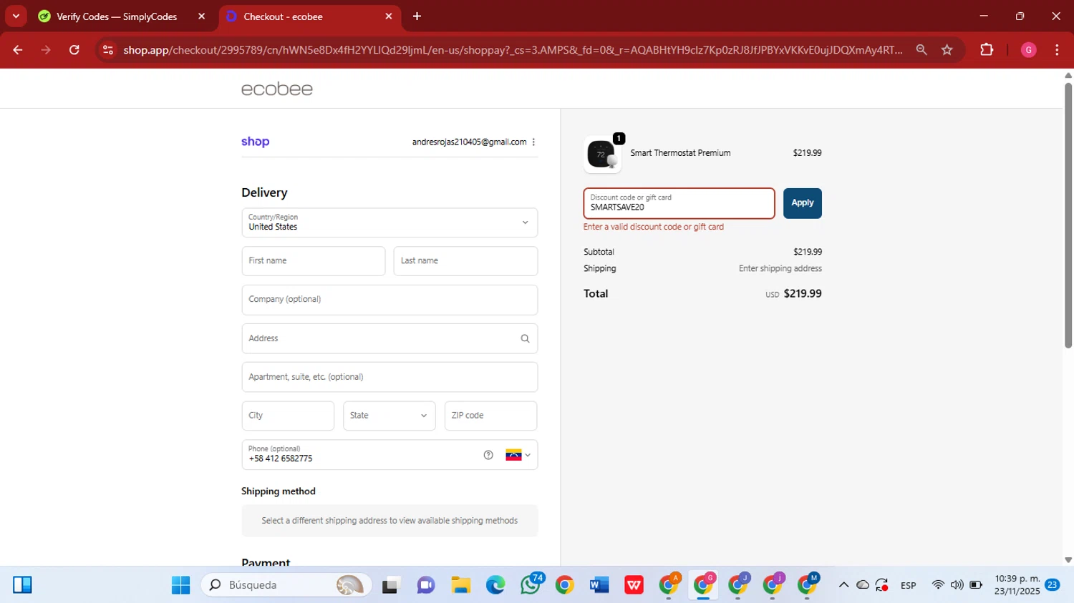Click the Smart Thermostat Premium product thumbnail

(x=602, y=154)
